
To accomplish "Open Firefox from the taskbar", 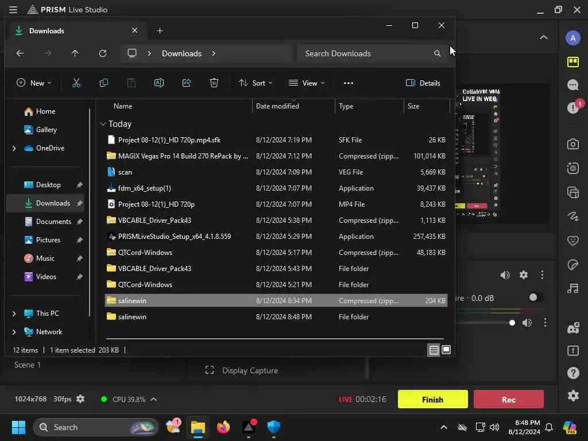I will pos(223,427).
